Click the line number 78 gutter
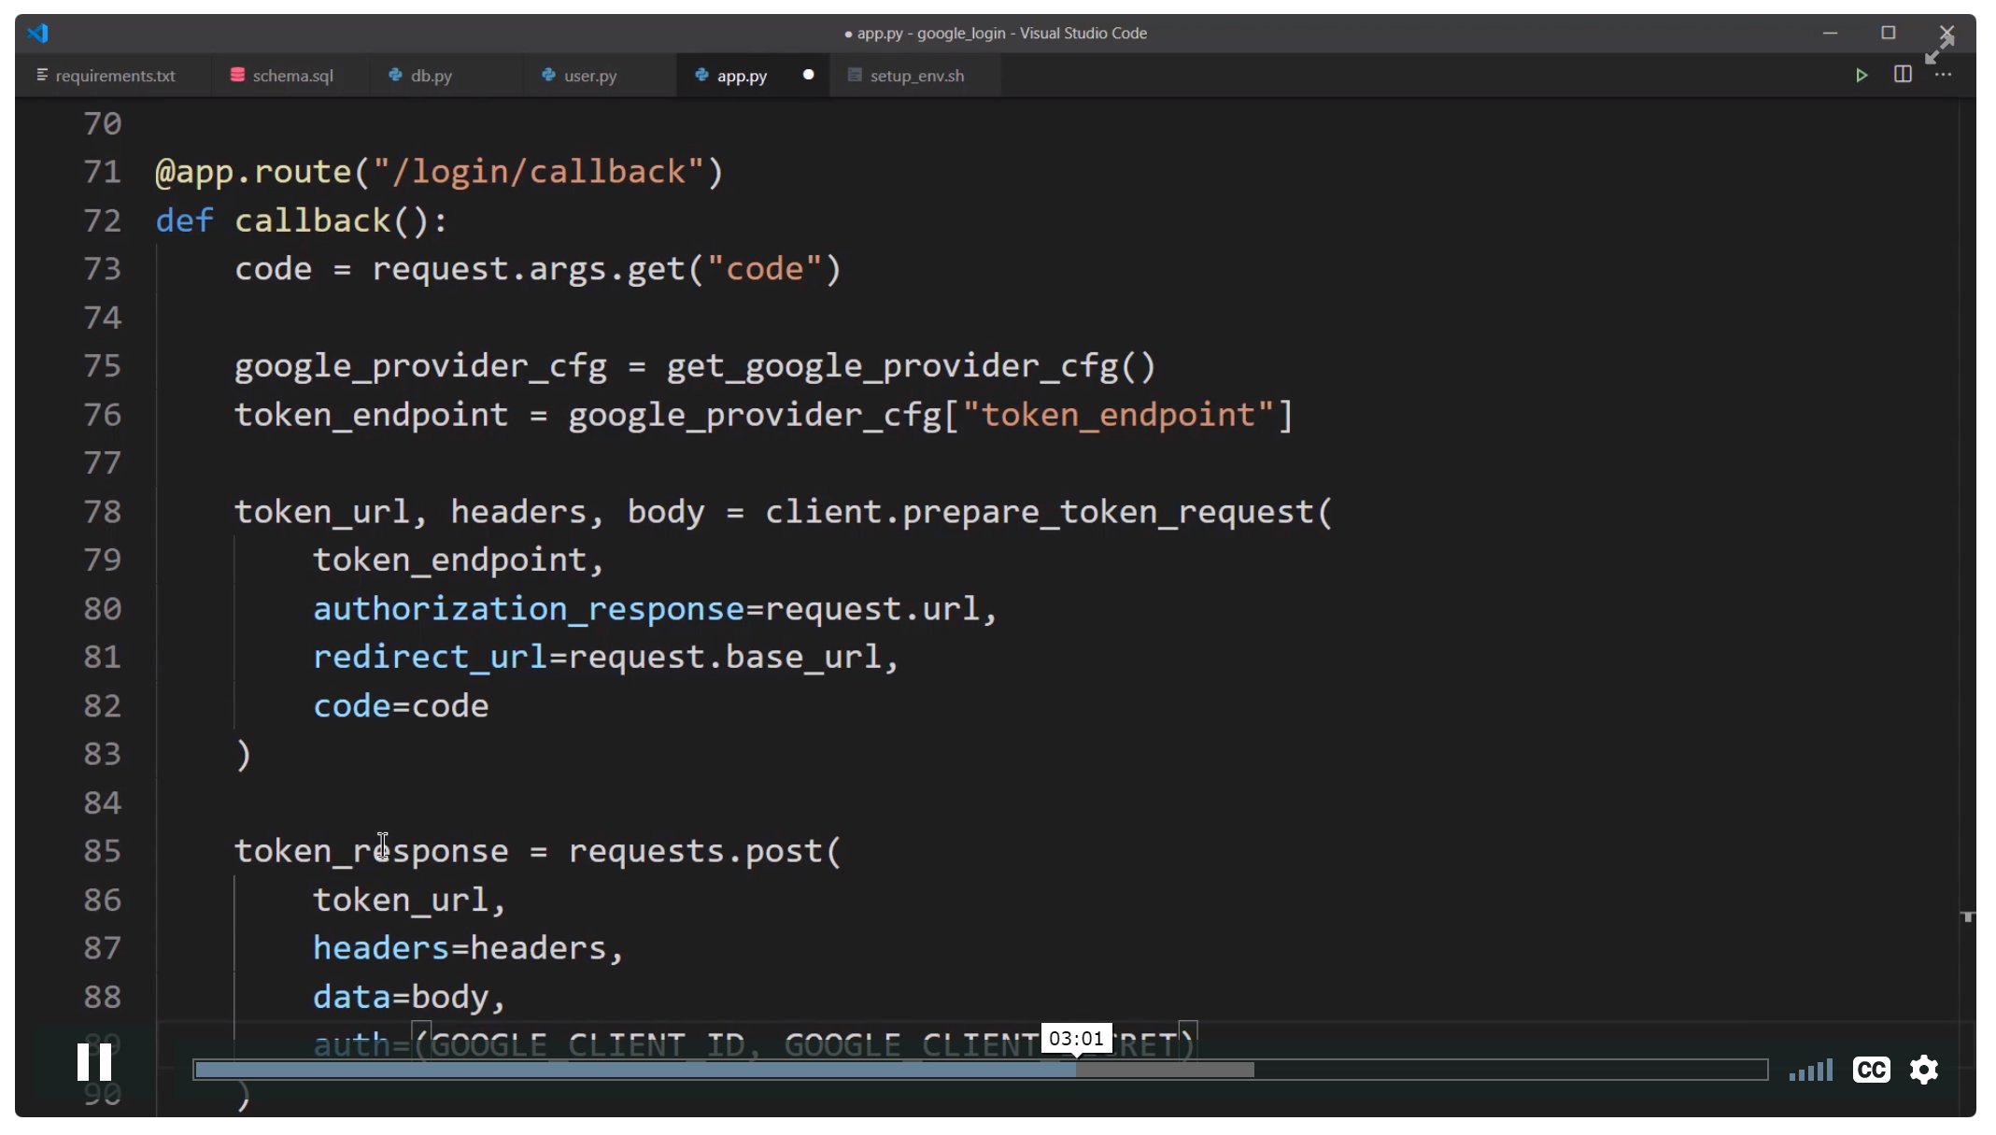 point(102,512)
